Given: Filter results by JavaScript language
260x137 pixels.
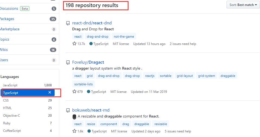Looking at the screenshot, I should click(27, 85).
